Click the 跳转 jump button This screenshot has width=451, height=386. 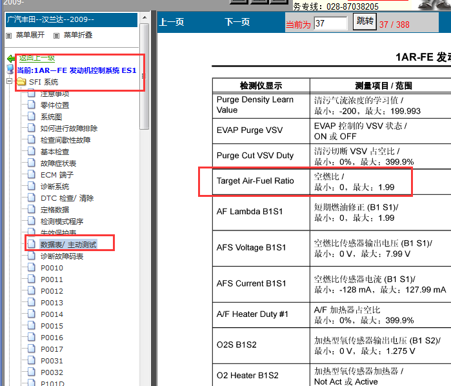point(365,21)
